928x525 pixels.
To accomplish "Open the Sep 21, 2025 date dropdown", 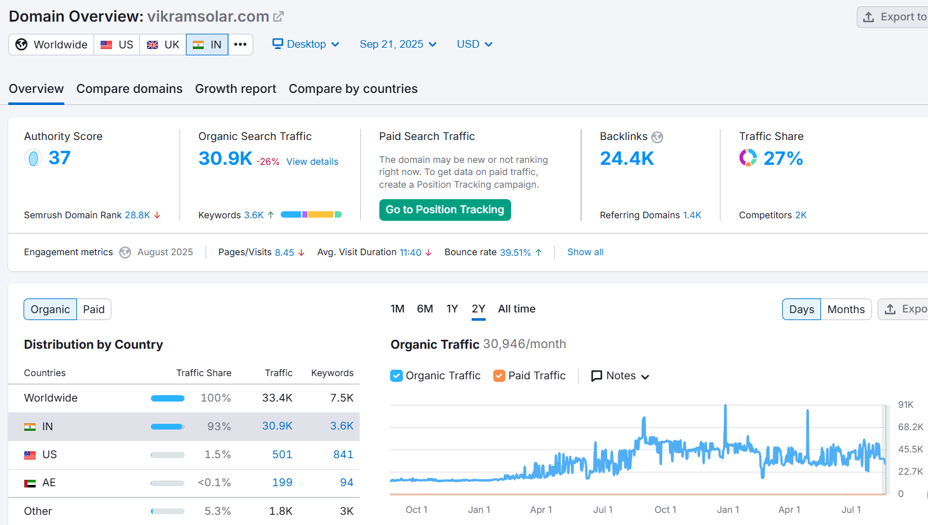I will (x=398, y=44).
